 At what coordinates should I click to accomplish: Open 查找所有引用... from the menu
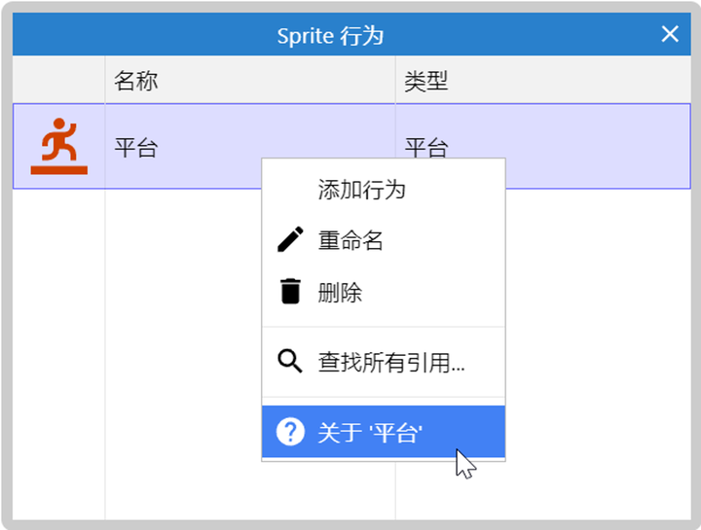point(391,363)
